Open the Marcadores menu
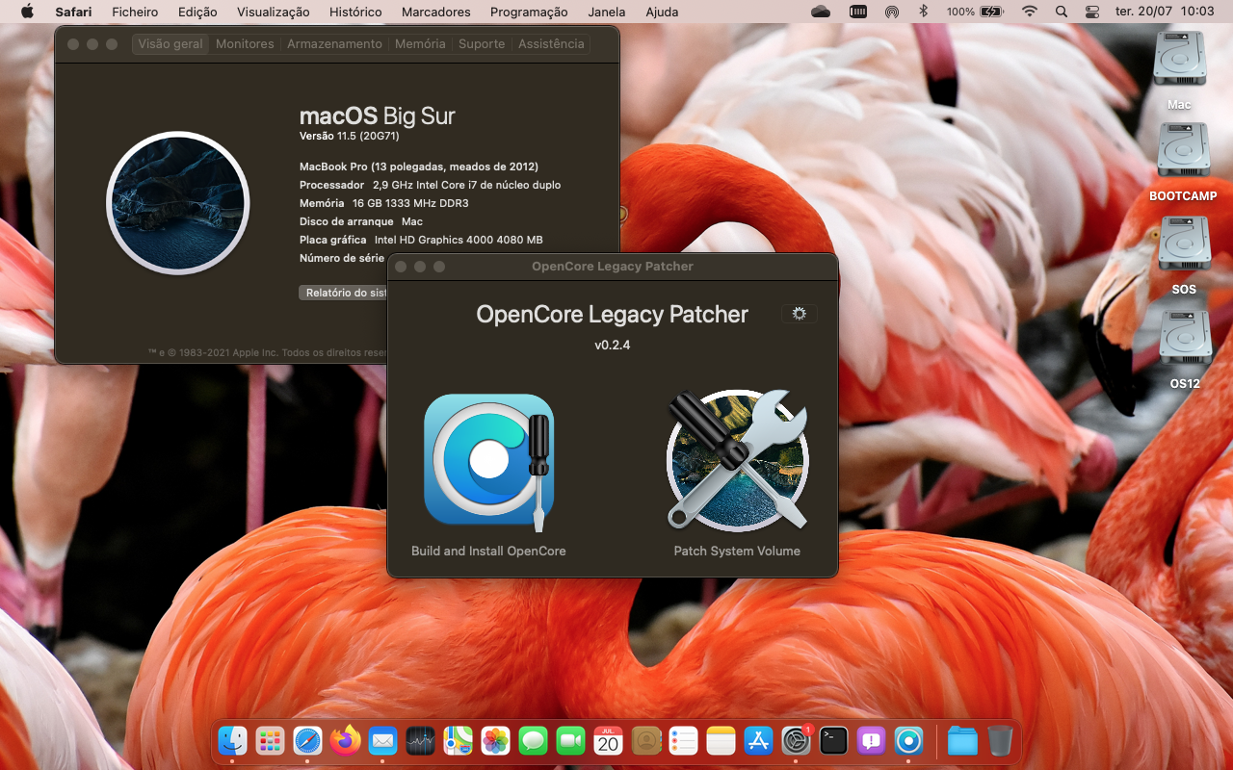Image resolution: width=1233 pixels, height=770 pixels. [x=435, y=12]
